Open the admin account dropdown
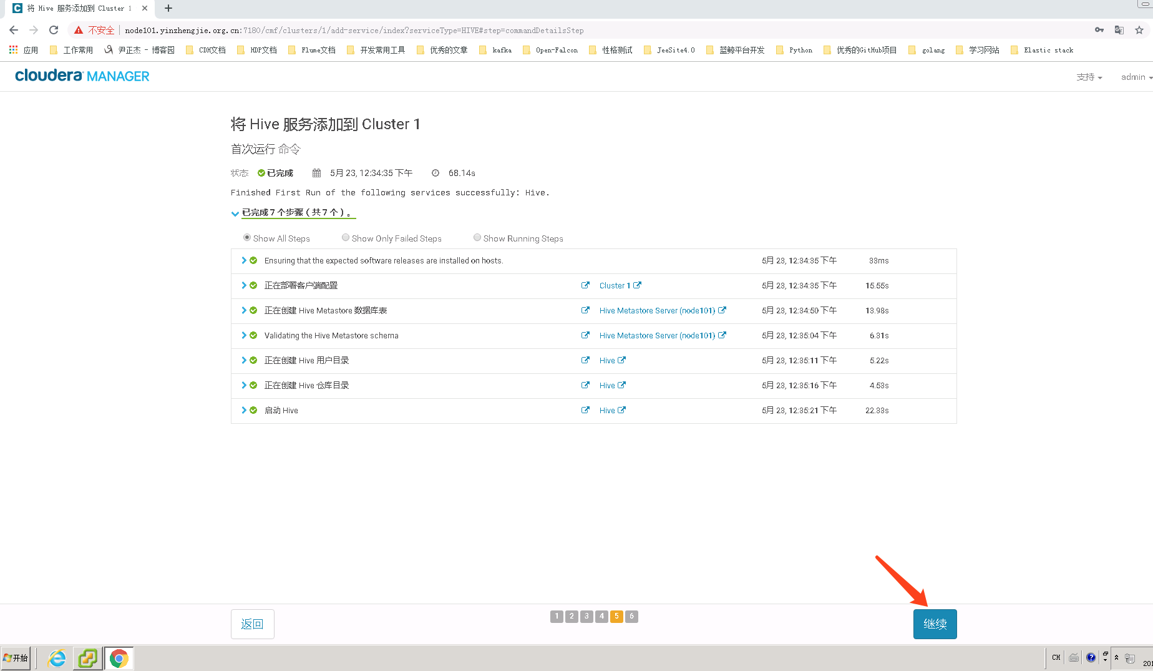Viewport: 1153px width, 671px height. click(1136, 77)
